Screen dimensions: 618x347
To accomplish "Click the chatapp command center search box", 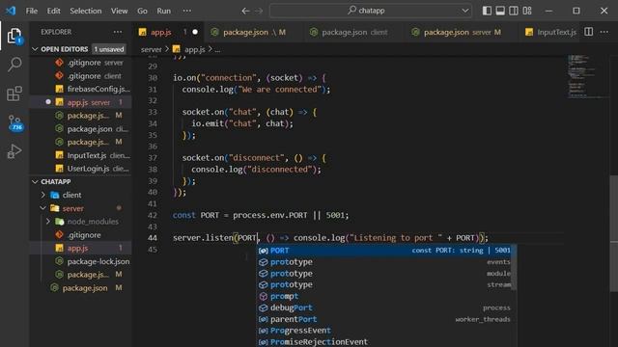I will pos(371,11).
